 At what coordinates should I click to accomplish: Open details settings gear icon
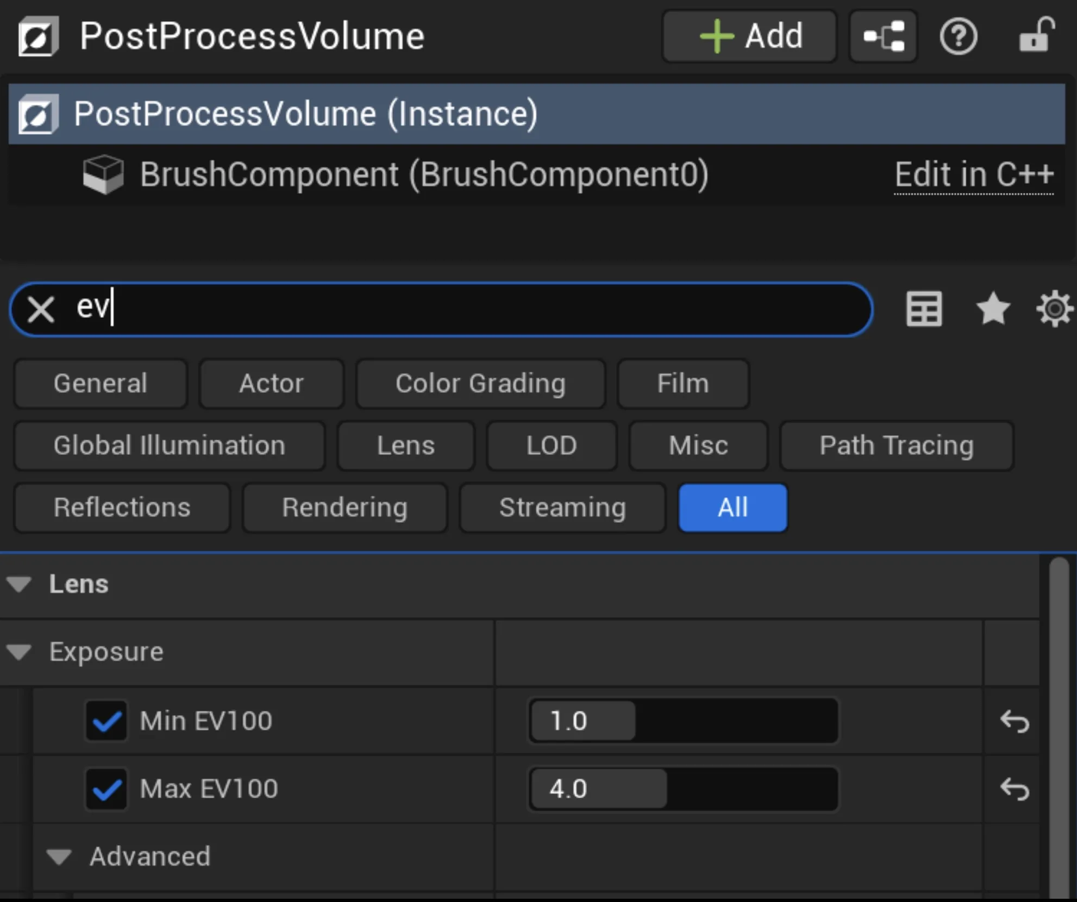pos(1055,309)
